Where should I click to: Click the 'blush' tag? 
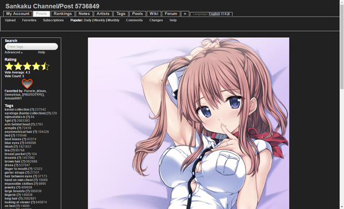click(9, 147)
